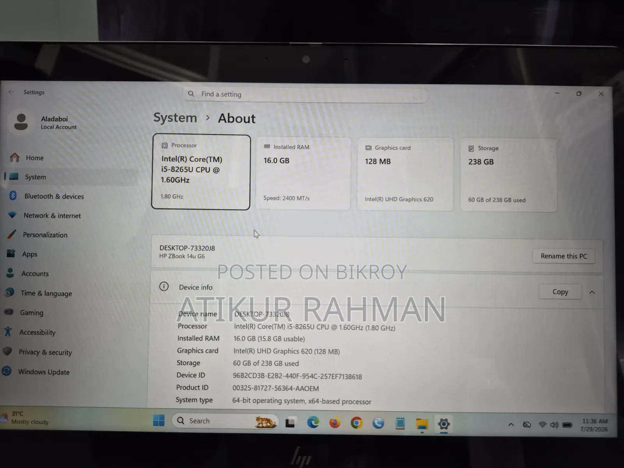This screenshot has width=624, height=468.
Task: Click the Privacy shield icon
Action: (7, 351)
